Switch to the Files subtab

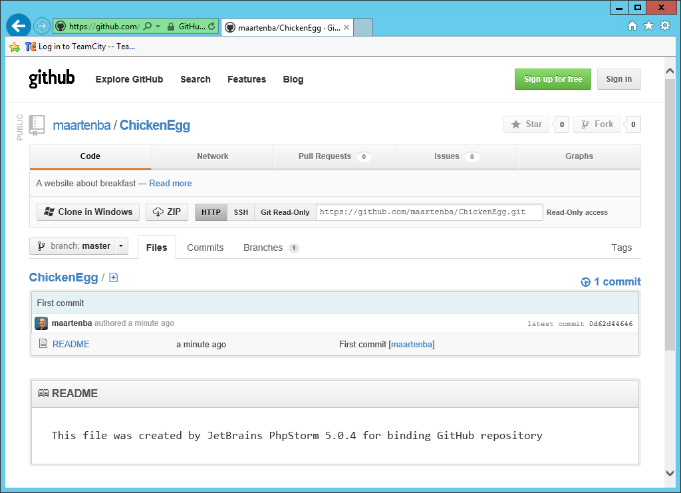(x=157, y=247)
